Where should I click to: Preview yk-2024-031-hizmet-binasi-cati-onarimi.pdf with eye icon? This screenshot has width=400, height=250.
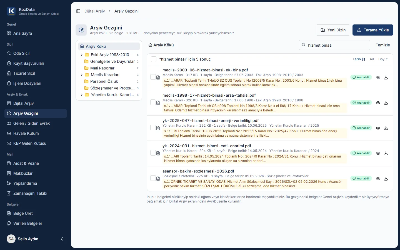click(x=378, y=153)
